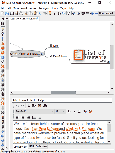This screenshot has height=153, width=115.
Task: Click the map's horizontal scrollbar thumb
Action: tap(63, 93)
